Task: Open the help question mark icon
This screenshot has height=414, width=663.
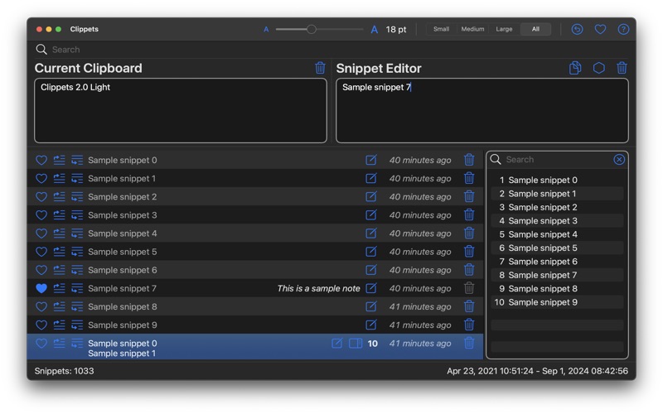Action: tap(623, 29)
